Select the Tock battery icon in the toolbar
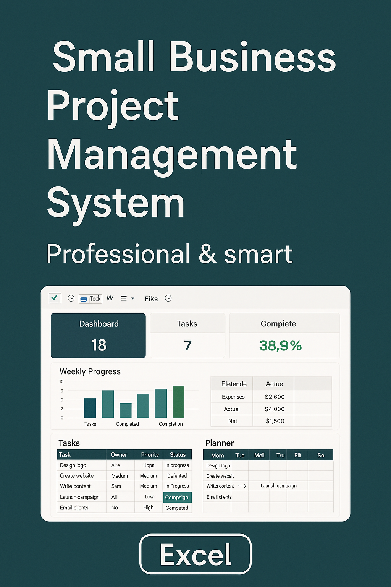 (90, 298)
